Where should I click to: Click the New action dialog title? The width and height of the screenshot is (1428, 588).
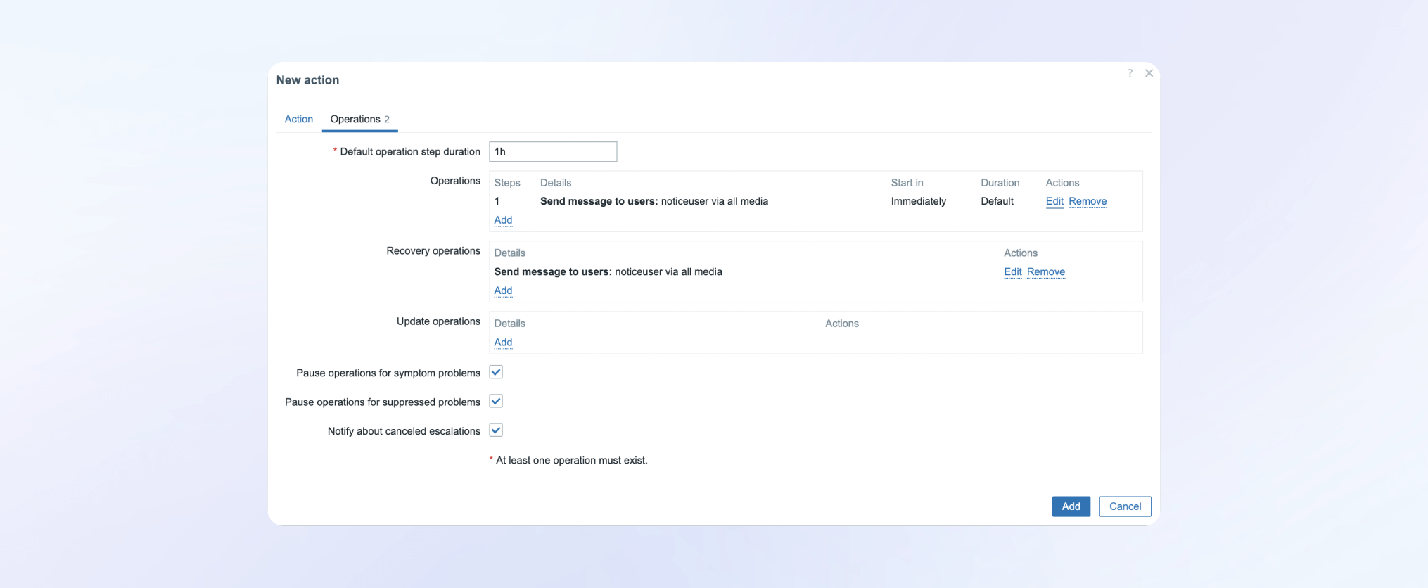(x=307, y=80)
